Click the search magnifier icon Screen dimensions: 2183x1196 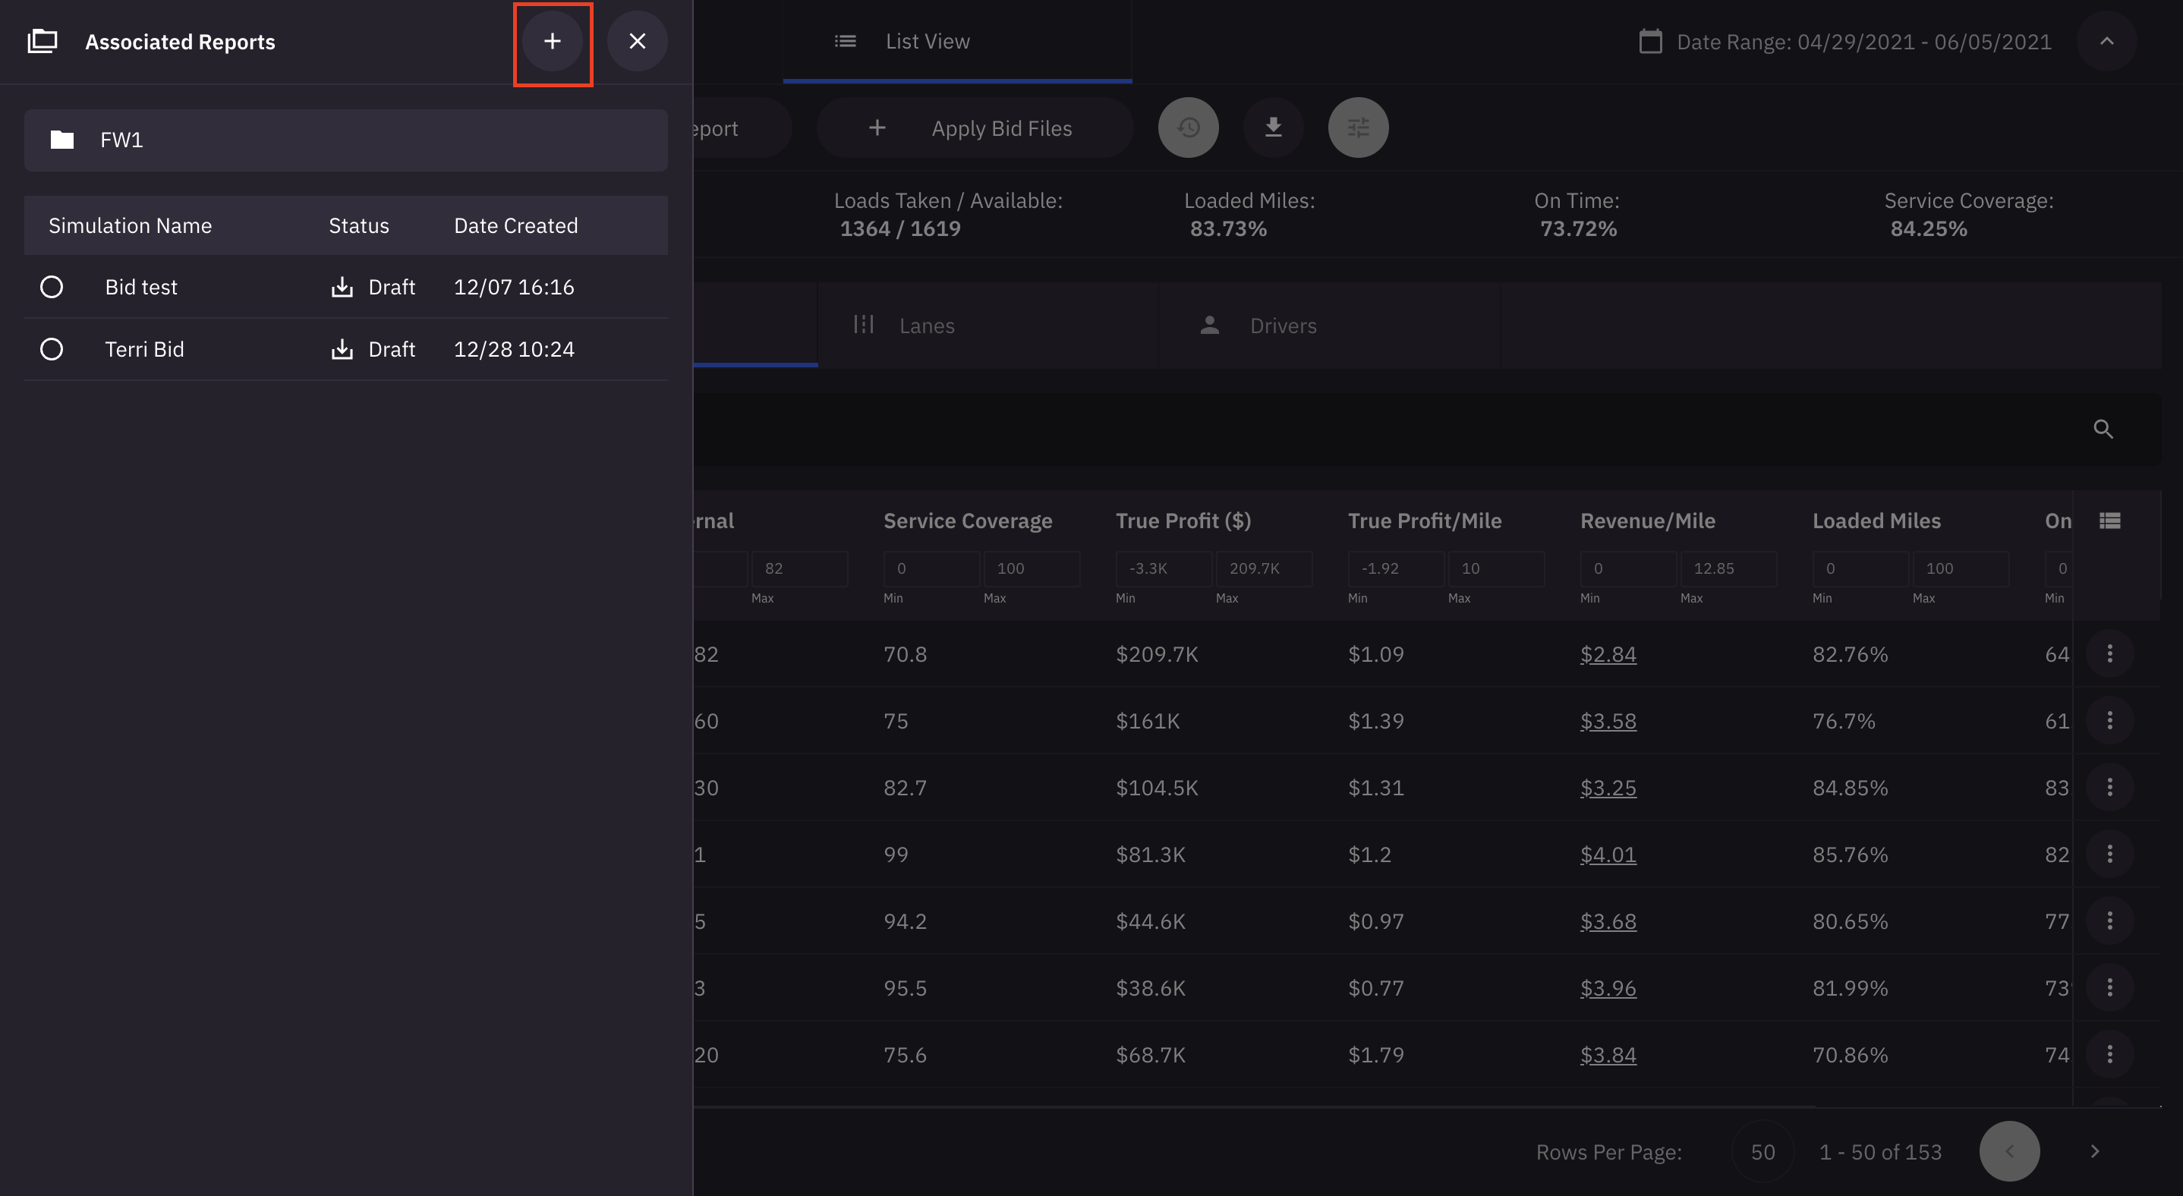pos(2103,430)
